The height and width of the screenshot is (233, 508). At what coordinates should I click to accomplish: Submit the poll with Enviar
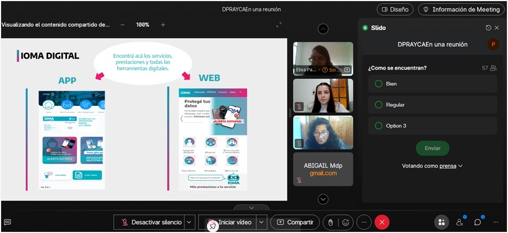tap(433, 148)
